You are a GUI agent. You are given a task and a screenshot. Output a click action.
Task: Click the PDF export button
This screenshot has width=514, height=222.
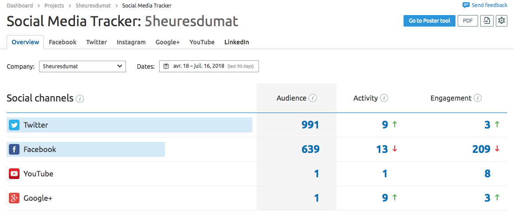[467, 21]
